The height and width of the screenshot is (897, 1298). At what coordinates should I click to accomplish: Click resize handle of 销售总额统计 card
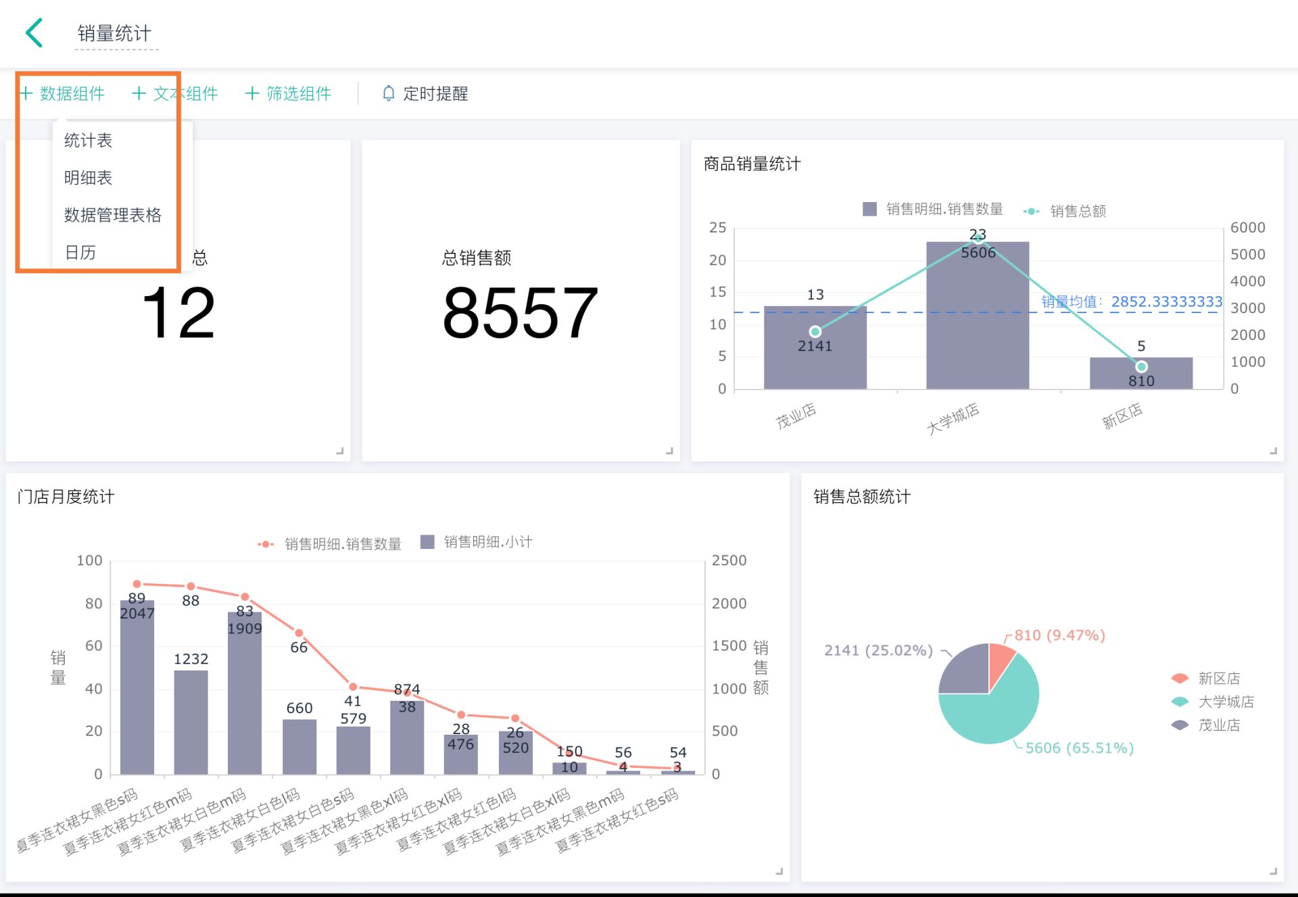point(1273,872)
